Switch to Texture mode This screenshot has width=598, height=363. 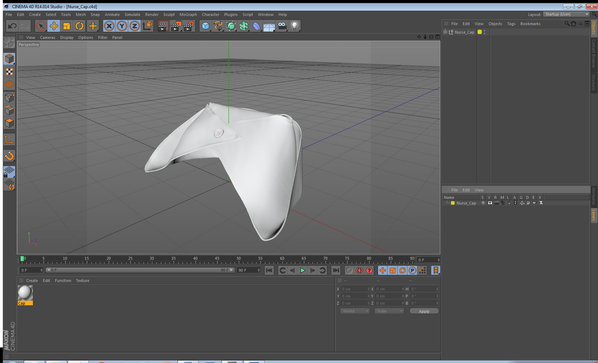[x=9, y=72]
